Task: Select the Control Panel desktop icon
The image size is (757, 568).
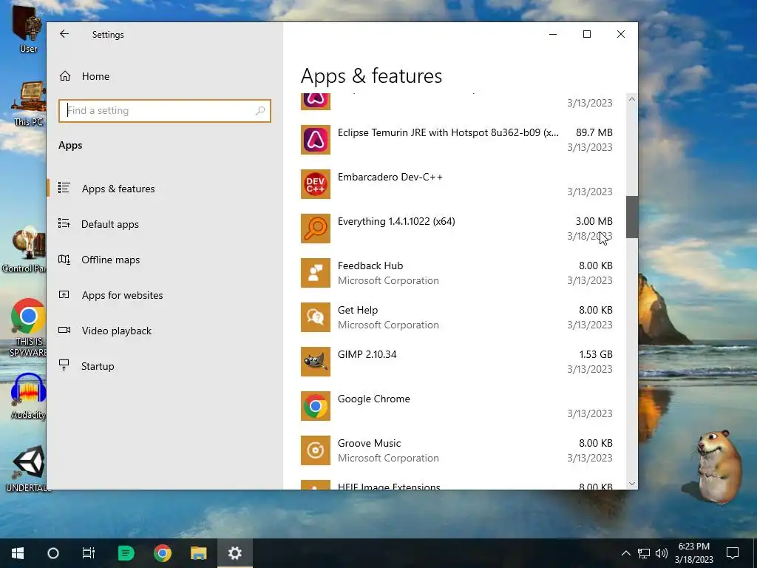Action: pos(25,250)
